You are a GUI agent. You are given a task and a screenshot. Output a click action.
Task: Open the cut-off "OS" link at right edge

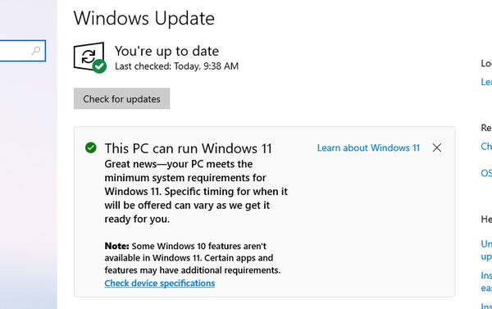pyautogui.click(x=486, y=173)
